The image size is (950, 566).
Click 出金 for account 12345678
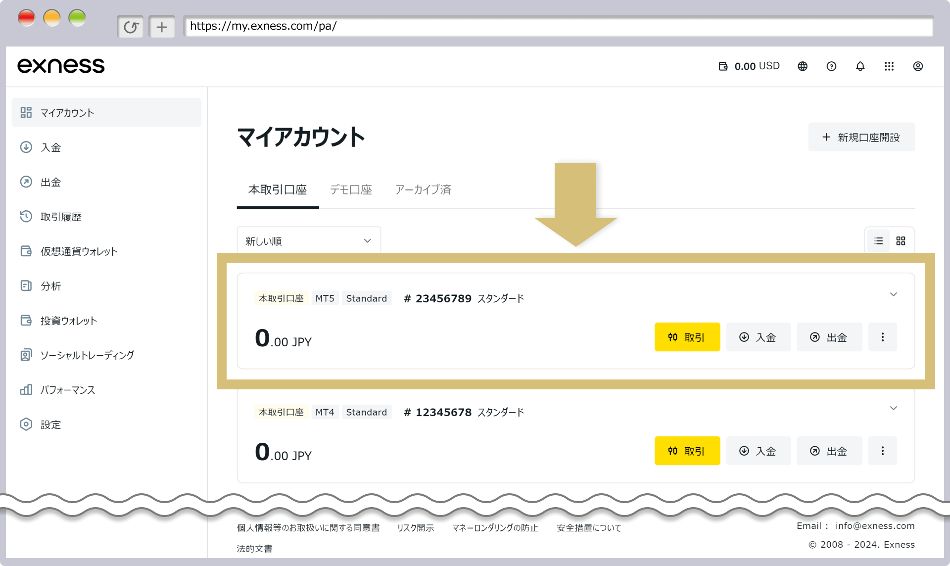tap(829, 451)
